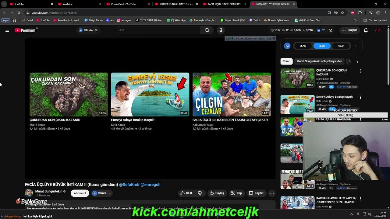Click the vidIQ icon in the stats bar
390x219 pixels.
(319, 30)
